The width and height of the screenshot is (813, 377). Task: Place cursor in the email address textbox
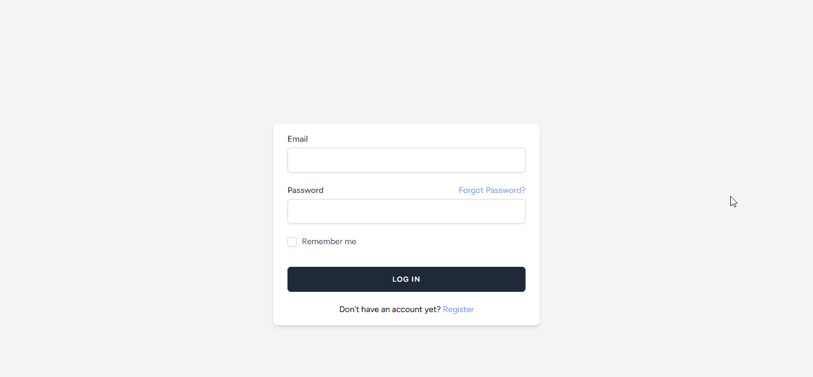point(406,160)
